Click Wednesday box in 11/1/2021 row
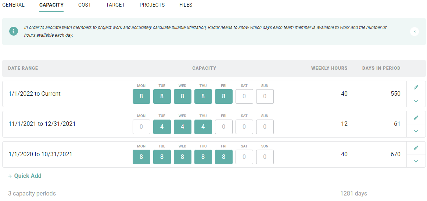The height and width of the screenshot is (201, 427). pos(183,127)
